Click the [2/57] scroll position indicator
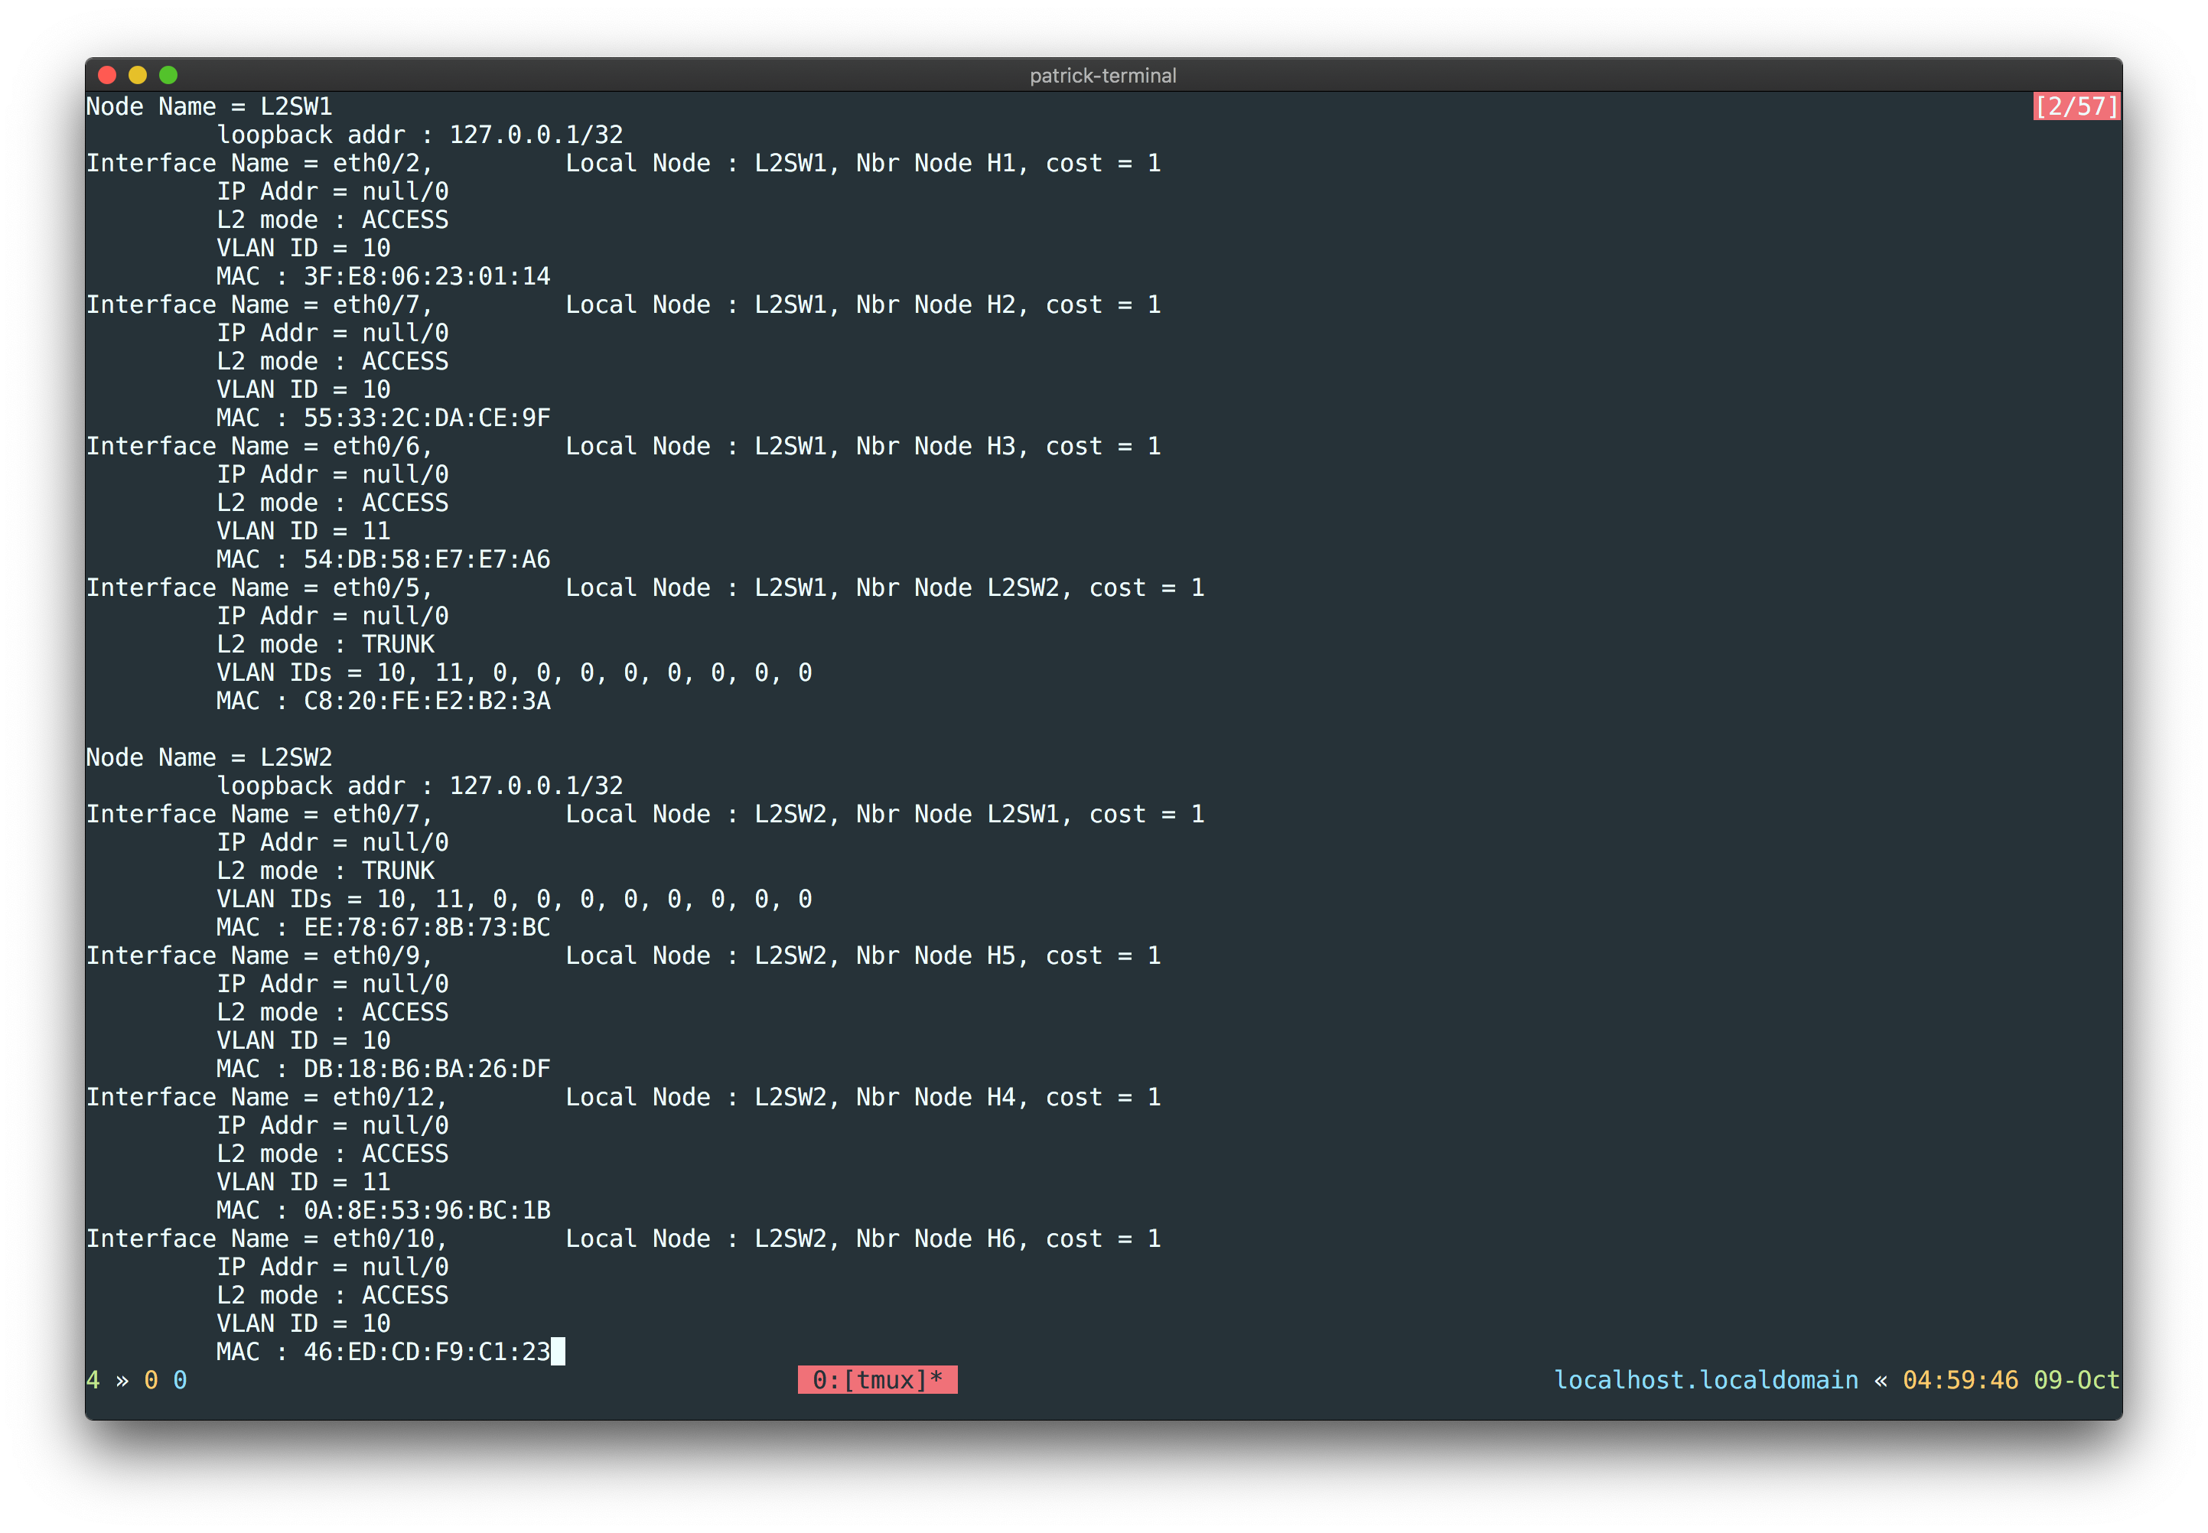Image resolution: width=2208 pixels, height=1533 pixels. 2076,106
